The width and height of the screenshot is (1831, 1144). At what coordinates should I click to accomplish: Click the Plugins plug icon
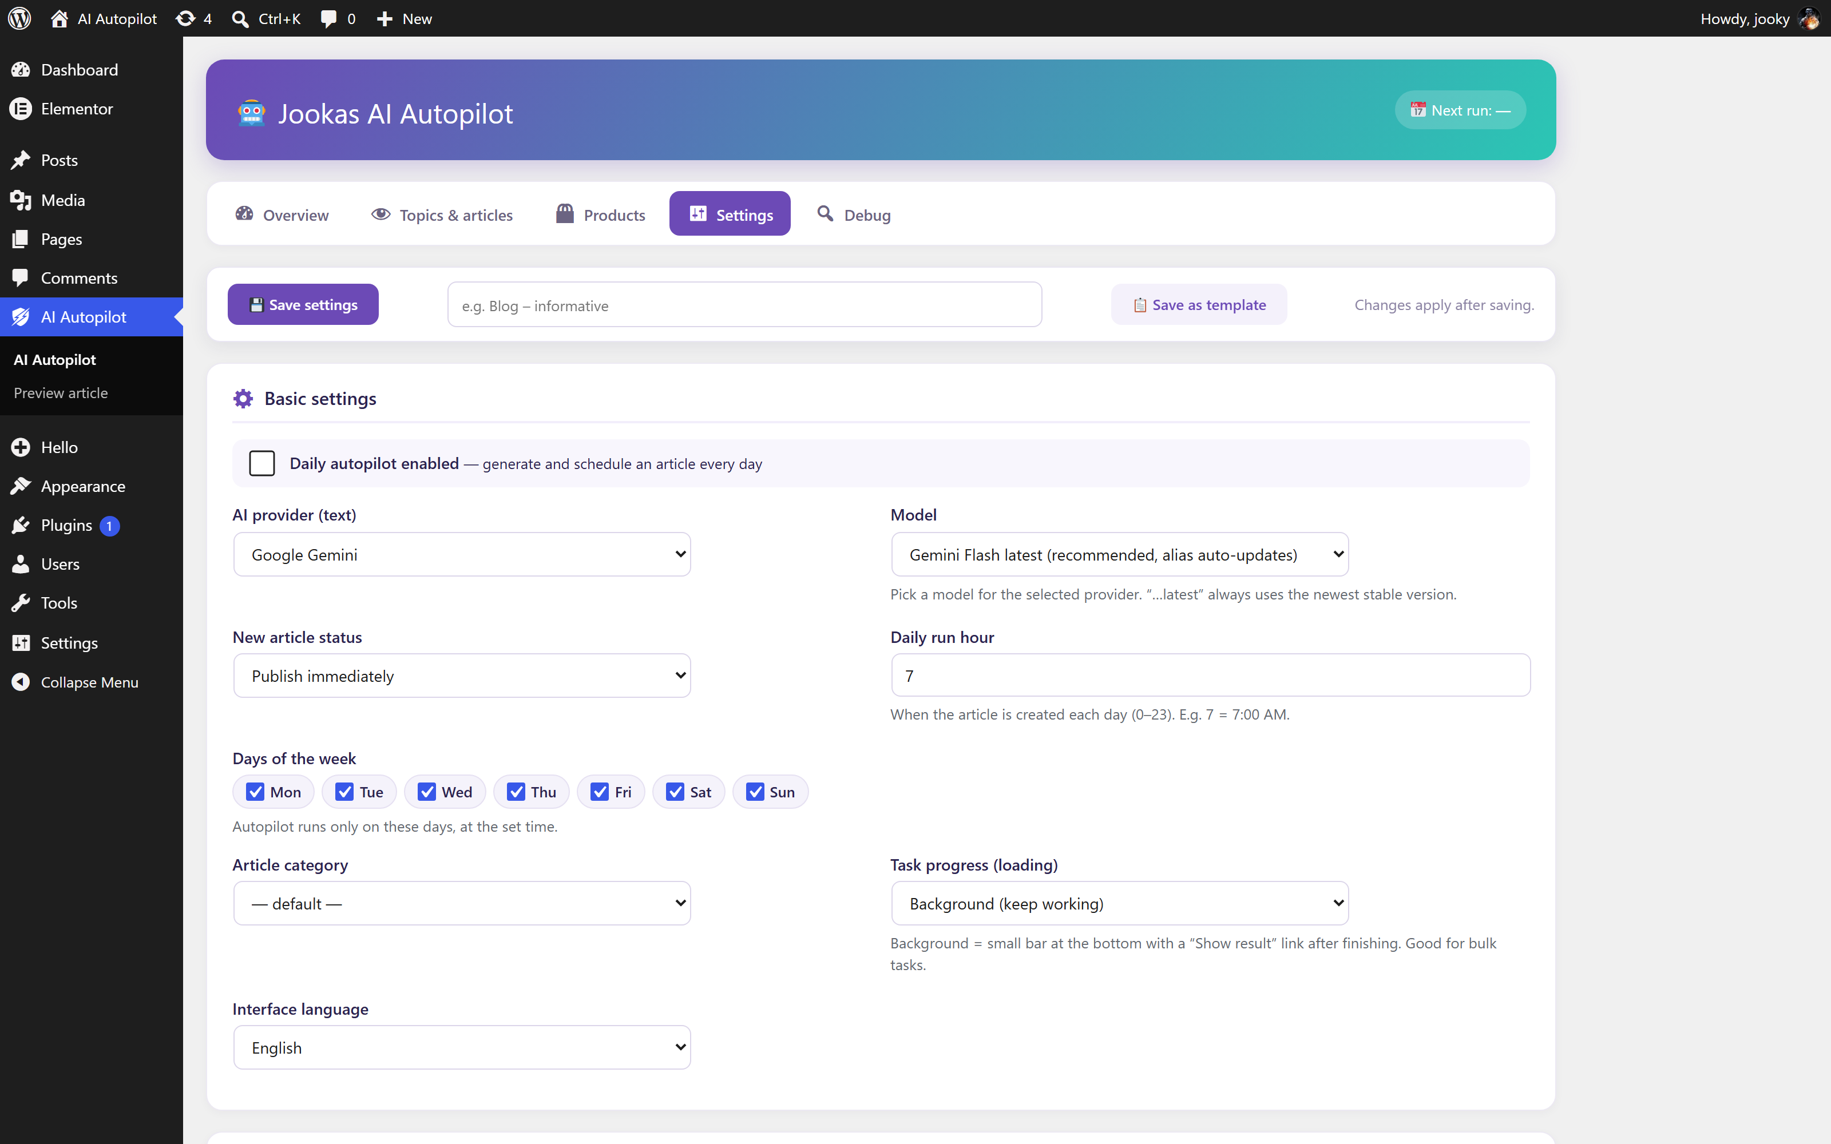(x=21, y=525)
